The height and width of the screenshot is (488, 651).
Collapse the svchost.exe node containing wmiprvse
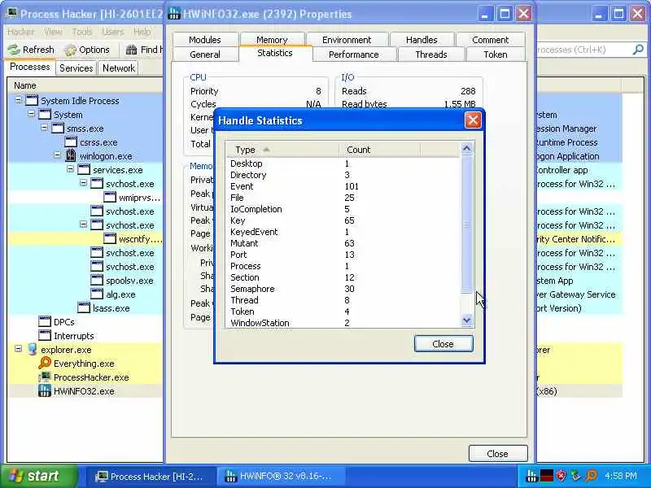click(x=84, y=183)
